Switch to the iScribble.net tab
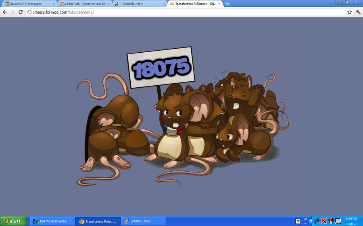 (x=140, y=4)
